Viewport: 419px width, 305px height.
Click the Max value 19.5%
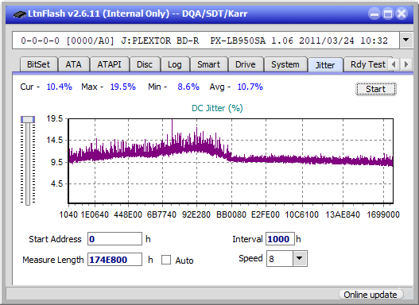(x=123, y=87)
